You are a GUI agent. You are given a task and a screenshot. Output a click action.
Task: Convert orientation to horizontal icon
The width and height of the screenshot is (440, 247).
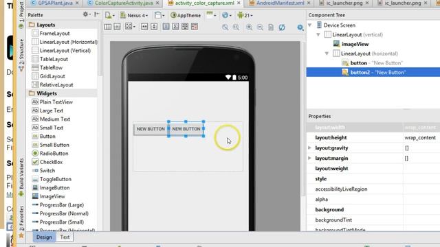click(108, 27)
